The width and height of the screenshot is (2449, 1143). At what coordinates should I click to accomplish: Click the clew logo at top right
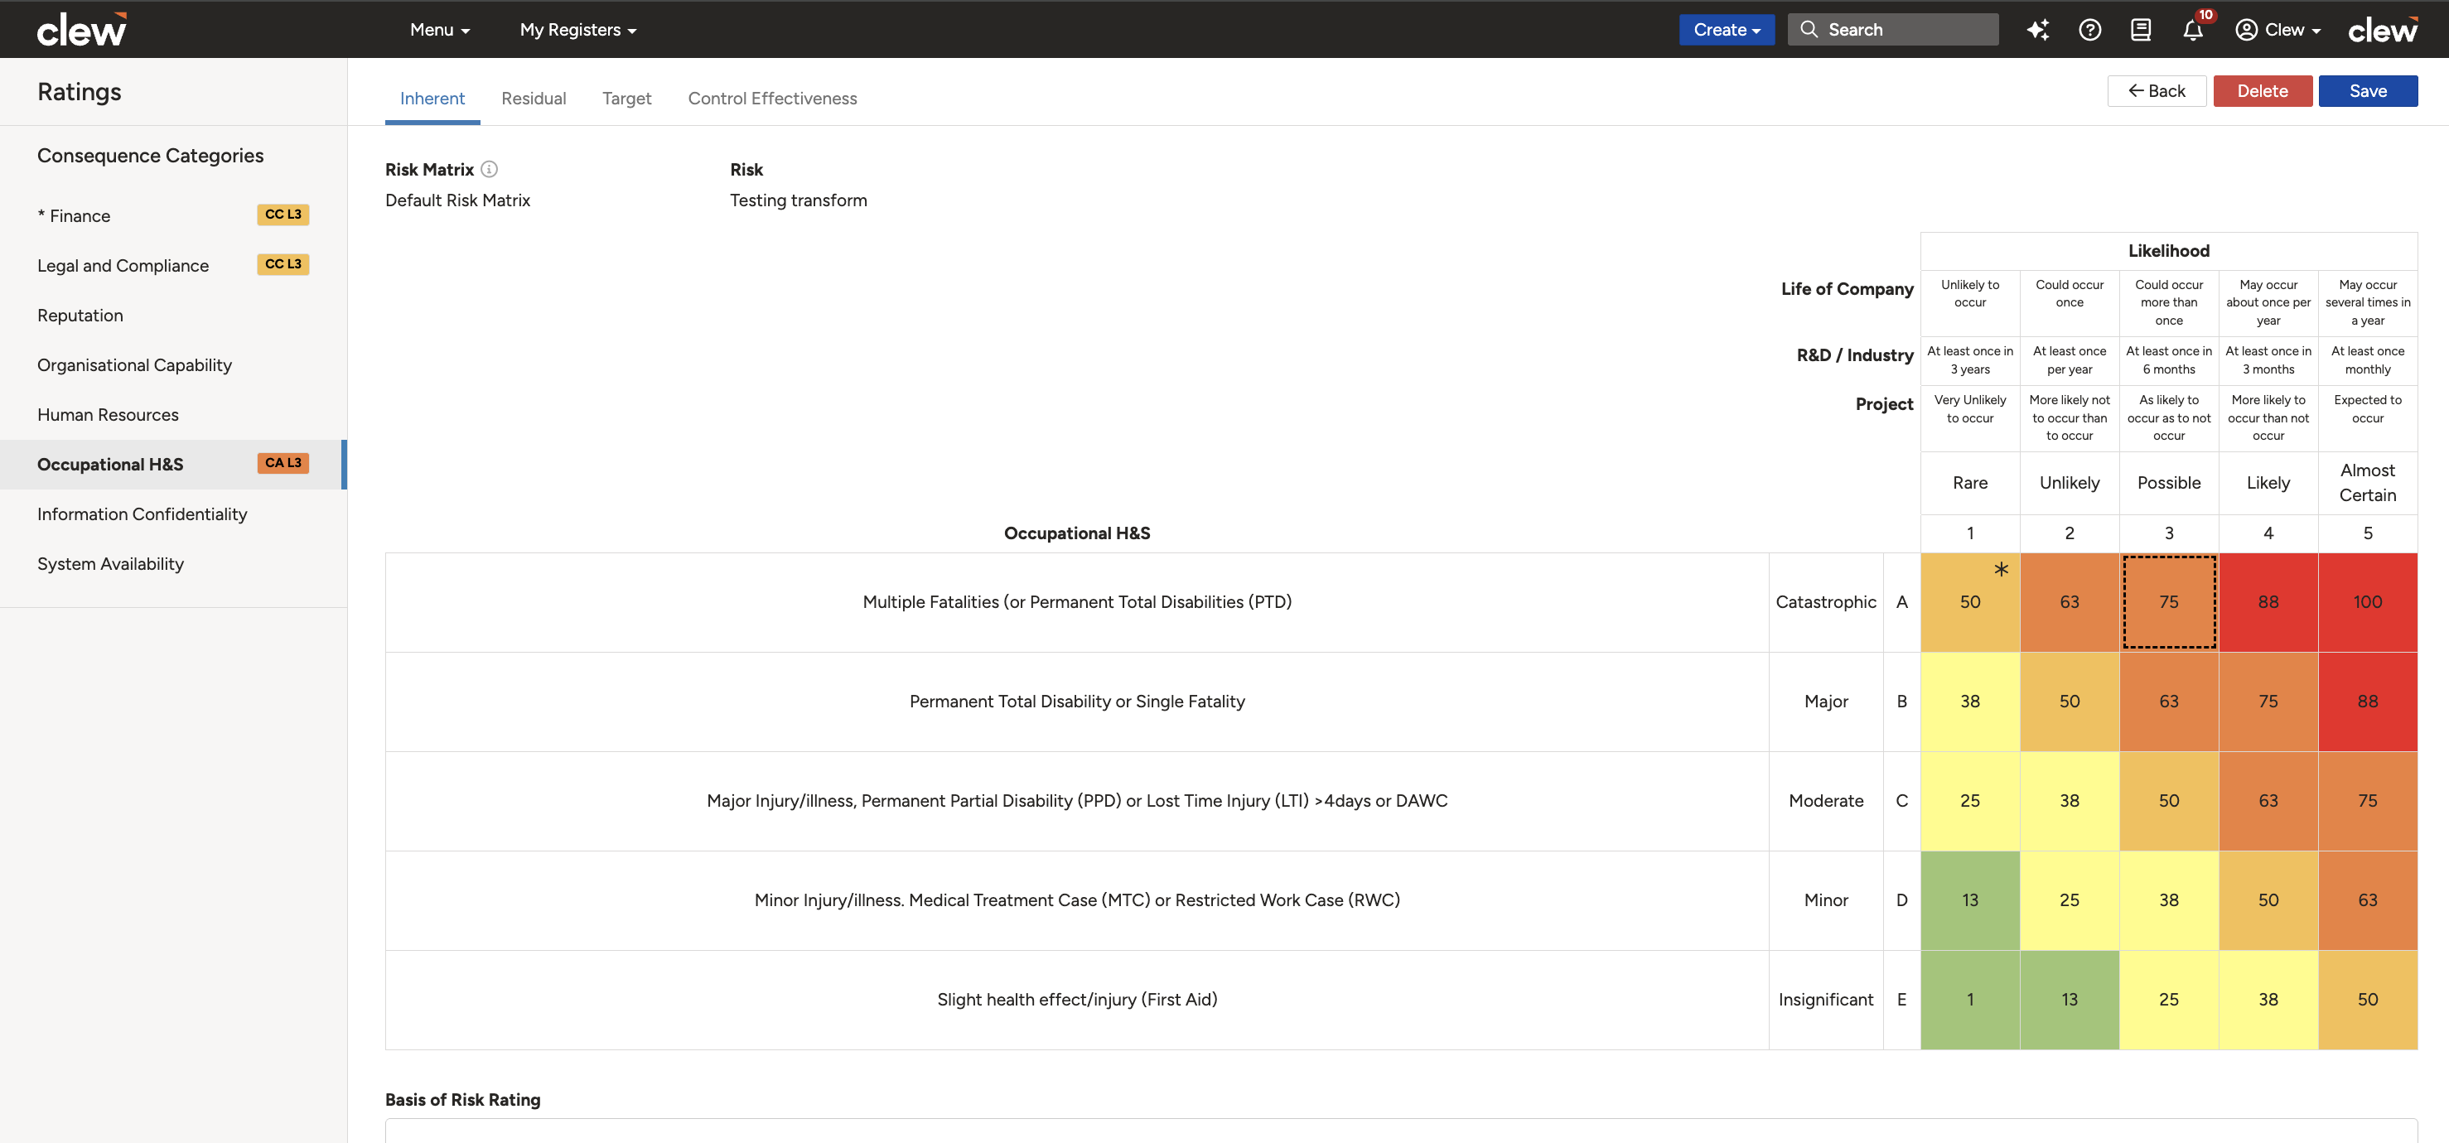pos(2383,30)
